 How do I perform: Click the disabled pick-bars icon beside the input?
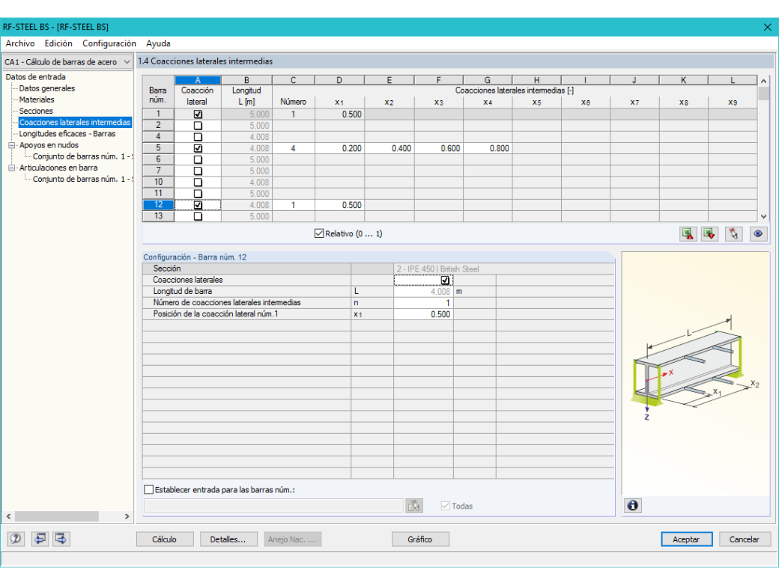pos(414,506)
